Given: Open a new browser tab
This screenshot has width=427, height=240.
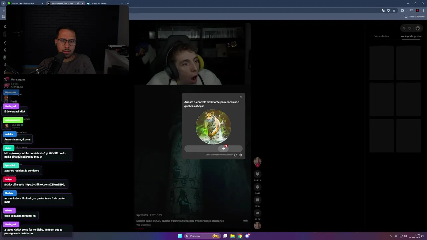Looking at the screenshot, I should pos(128,3).
